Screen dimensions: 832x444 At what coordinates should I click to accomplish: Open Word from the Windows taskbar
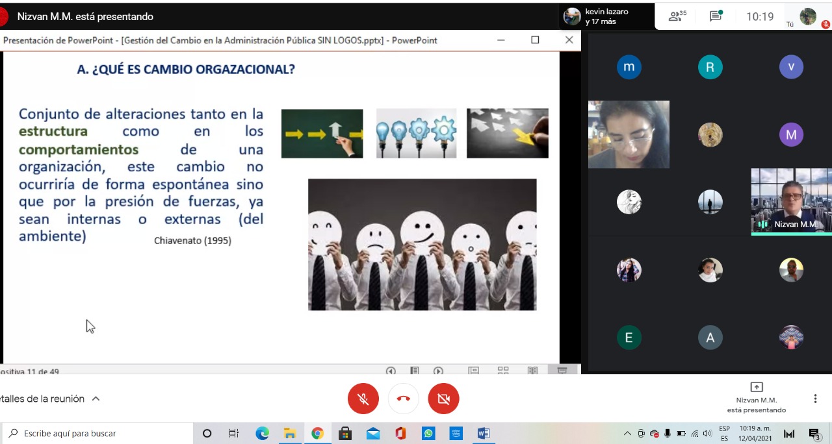pyautogui.click(x=483, y=433)
